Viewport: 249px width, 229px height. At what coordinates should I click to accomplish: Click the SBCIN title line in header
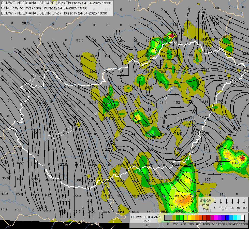click(54, 13)
